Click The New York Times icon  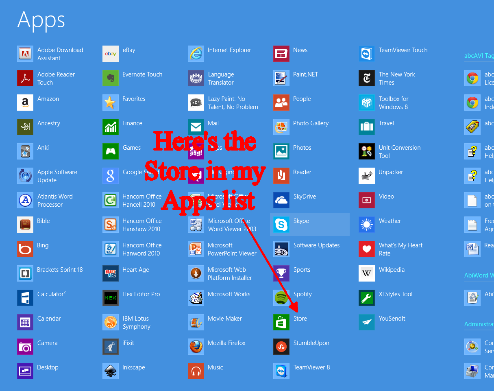point(367,78)
